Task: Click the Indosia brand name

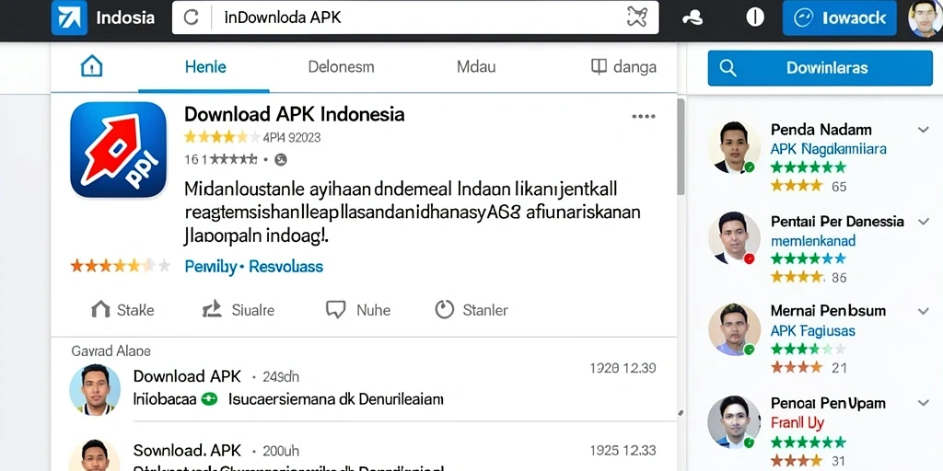Action: [125, 17]
